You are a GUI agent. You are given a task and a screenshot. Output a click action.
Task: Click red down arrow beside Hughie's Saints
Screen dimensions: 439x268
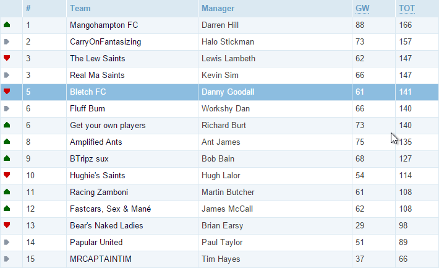pos(7,175)
